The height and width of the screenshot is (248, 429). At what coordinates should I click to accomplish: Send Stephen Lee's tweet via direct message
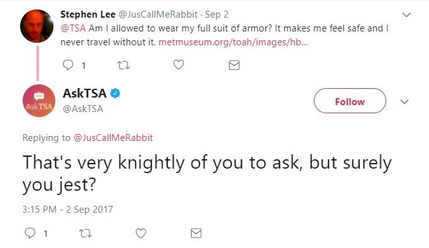(x=234, y=65)
